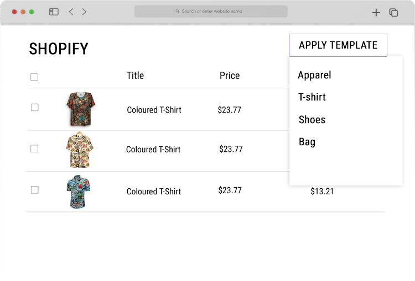The height and width of the screenshot is (281, 415).
Task: Tick the select-all checkbox in header
Action: pyautogui.click(x=34, y=77)
